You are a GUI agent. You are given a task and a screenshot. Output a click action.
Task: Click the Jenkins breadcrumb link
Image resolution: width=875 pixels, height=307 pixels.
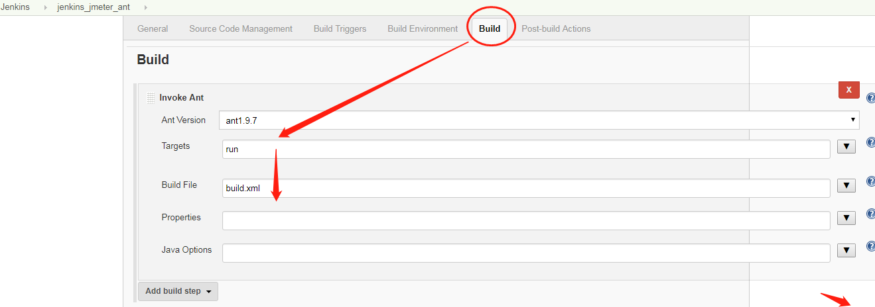pos(15,7)
